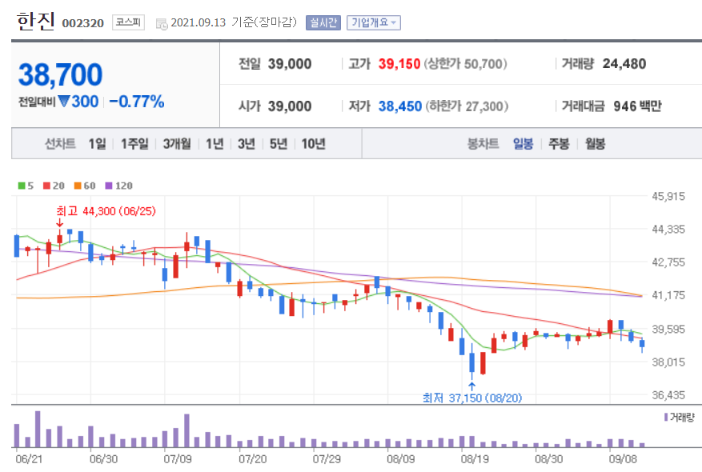The width and height of the screenshot is (702, 472).
Task: Click the 고가 39,150 value
Action: [x=399, y=64]
